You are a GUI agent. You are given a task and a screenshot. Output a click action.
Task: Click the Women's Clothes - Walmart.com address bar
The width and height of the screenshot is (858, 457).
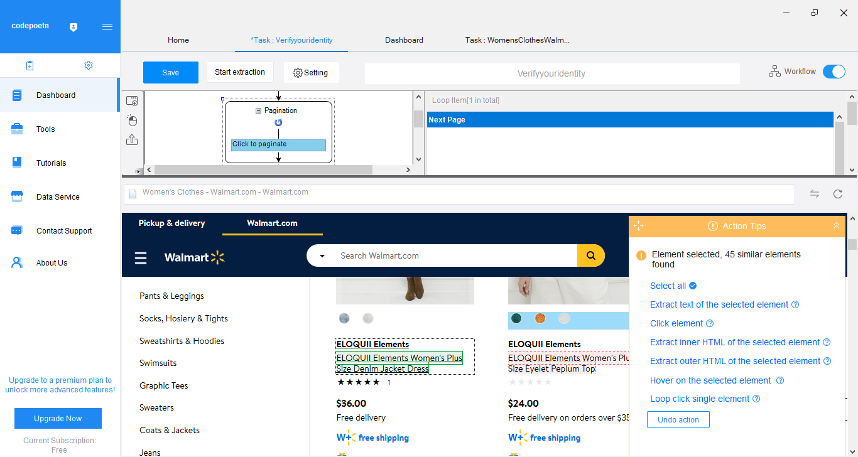pos(459,194)
